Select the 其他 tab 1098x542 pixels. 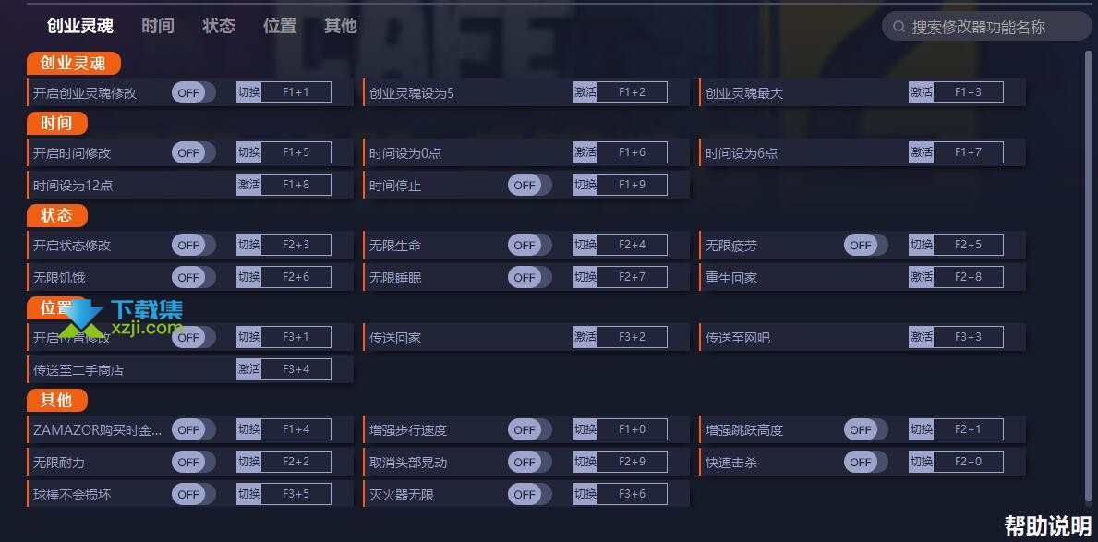pyautogui.click(x=341, y=26)
